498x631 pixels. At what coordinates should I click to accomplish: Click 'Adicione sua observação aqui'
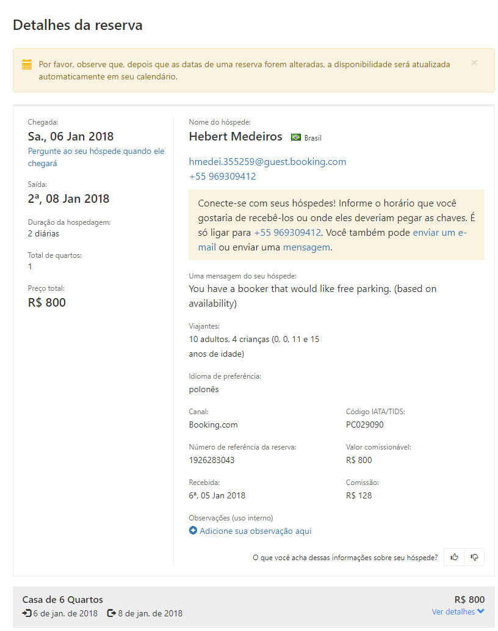click(255, 531)
